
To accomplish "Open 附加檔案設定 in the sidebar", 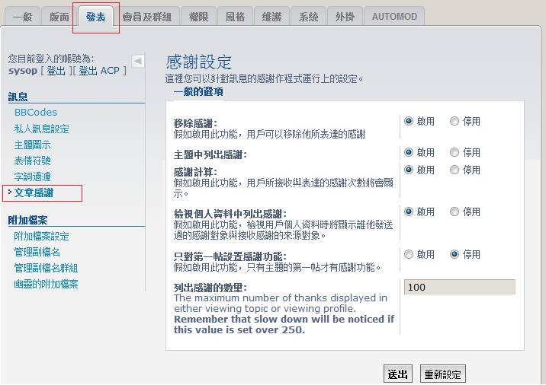I will [41, 237].
